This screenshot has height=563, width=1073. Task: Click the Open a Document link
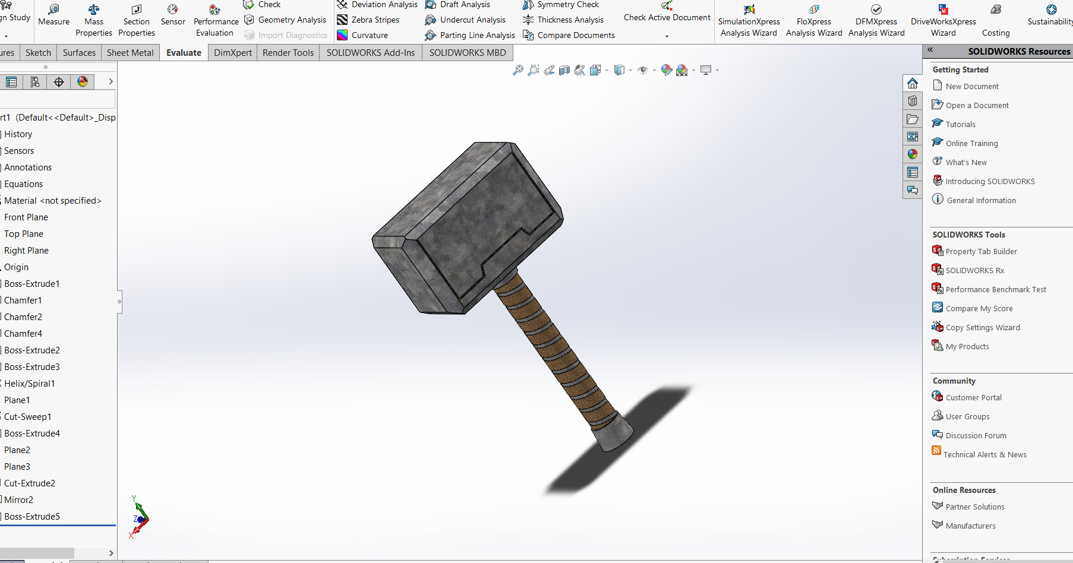click(x=977, y=105)
